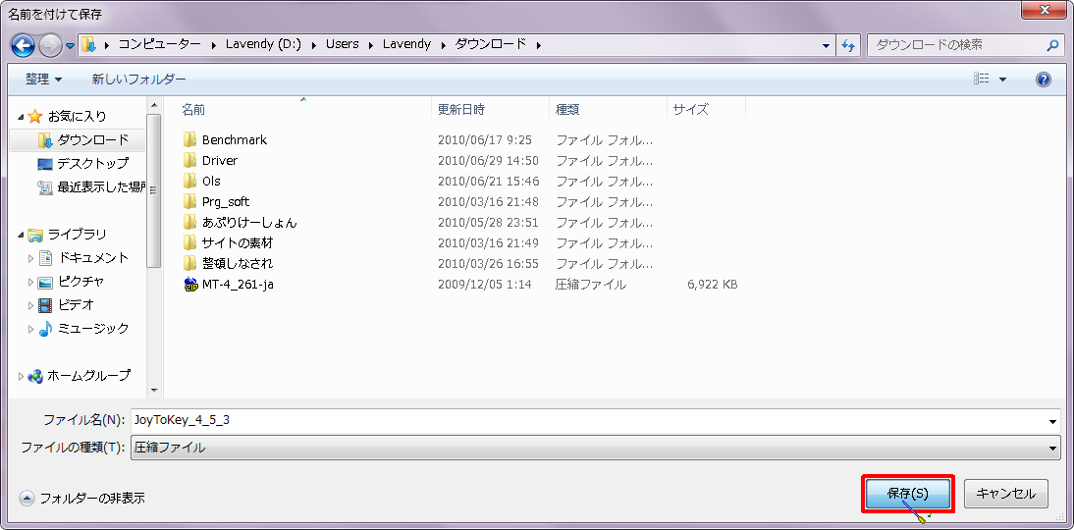Image resolution: width=1074 pixels, height=530 pixels.
Task: Open the ファイル名 dropdown arrow
Action: click(1052, 421)
